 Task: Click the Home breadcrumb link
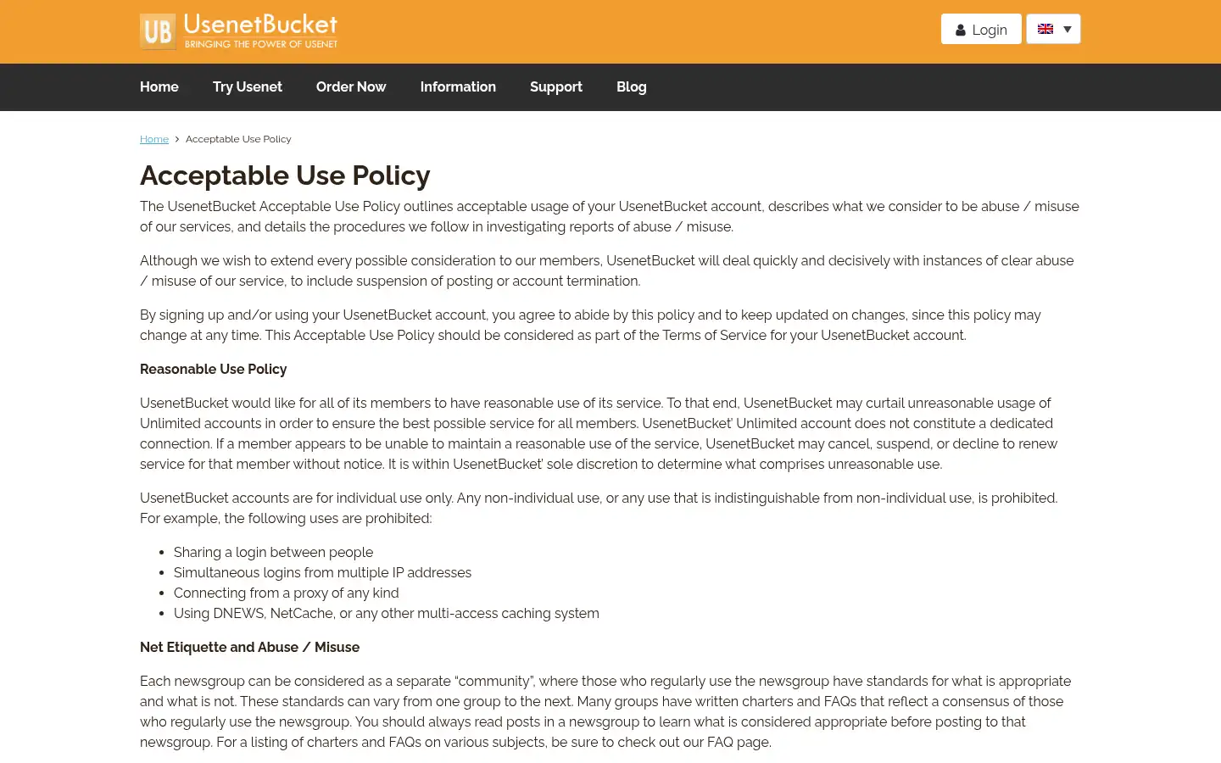pyautogui.click(x=154, y=139)
